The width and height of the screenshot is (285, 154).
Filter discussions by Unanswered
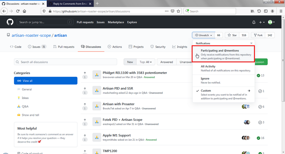click(x=185, y=62)
